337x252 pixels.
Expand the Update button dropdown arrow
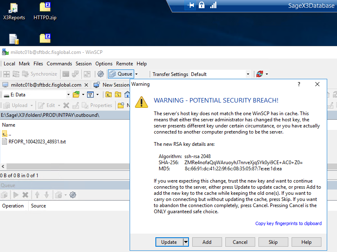click(186, 242)
